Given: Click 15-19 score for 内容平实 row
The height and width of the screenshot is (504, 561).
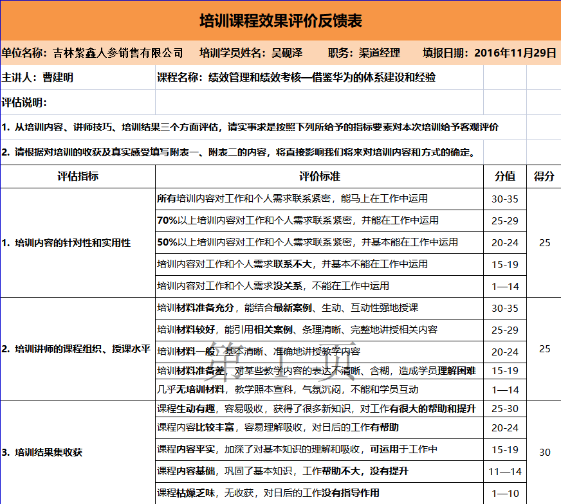Looking at the screenshot, I should 505,449.
